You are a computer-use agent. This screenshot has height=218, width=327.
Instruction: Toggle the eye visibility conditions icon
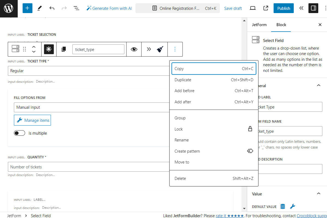coord(134,49)
